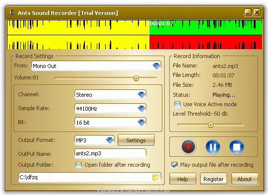The image size is (268, 195).
Task: Click the red lower waveform area
Action: (205, 42)
